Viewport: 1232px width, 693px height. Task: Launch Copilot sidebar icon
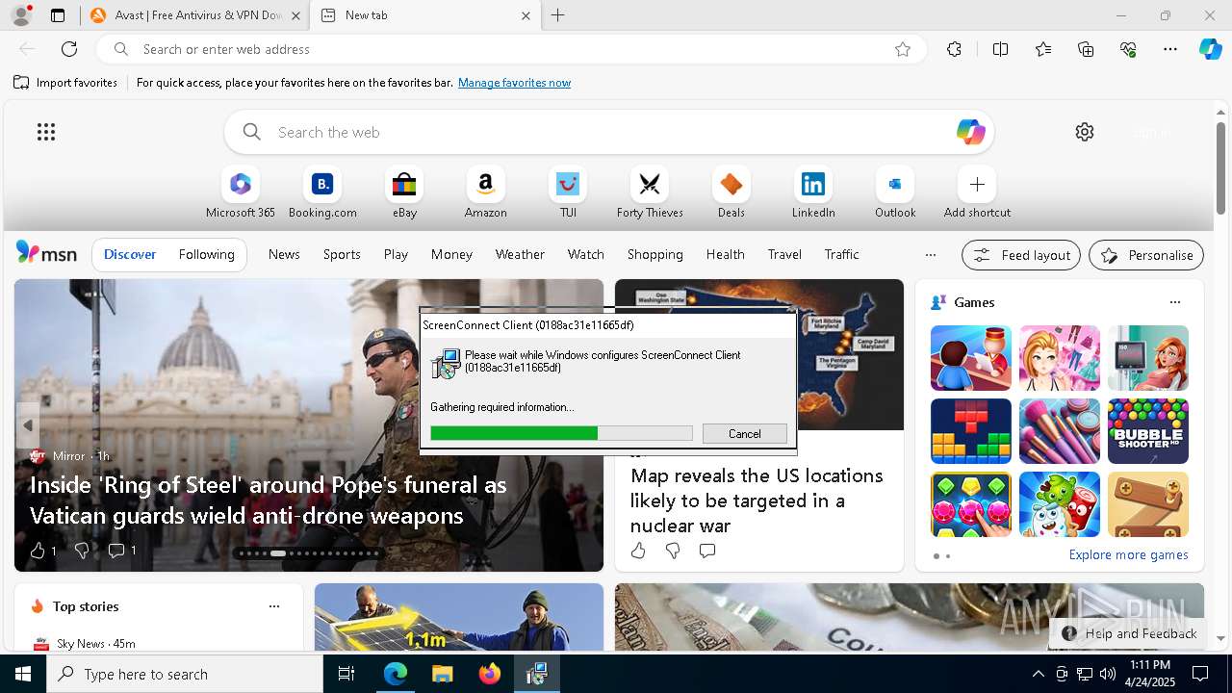[x=1210, y=49]
